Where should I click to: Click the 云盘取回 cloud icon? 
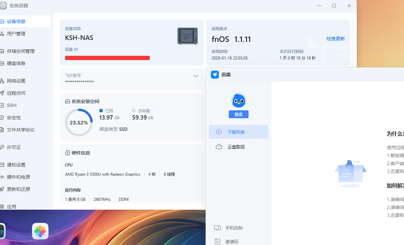[x=219, y=147]
